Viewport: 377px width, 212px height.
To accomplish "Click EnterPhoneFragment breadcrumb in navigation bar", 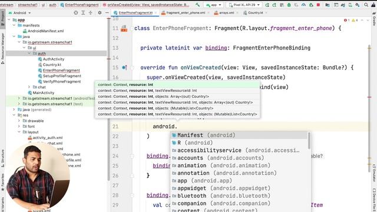I will coord(80,5).
